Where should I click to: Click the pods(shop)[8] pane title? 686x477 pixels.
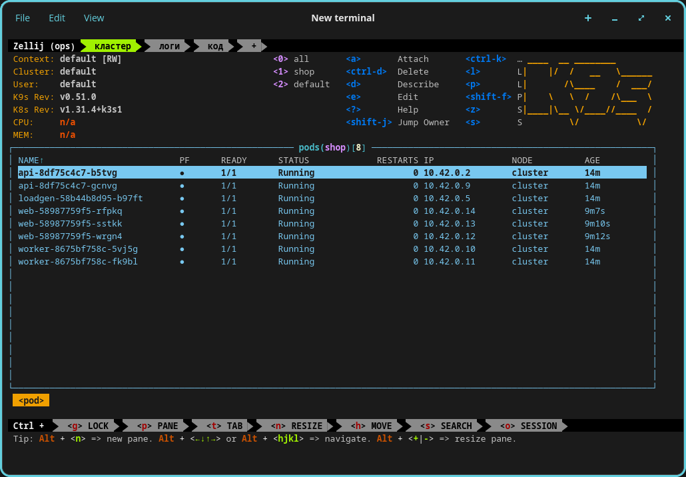332,147
